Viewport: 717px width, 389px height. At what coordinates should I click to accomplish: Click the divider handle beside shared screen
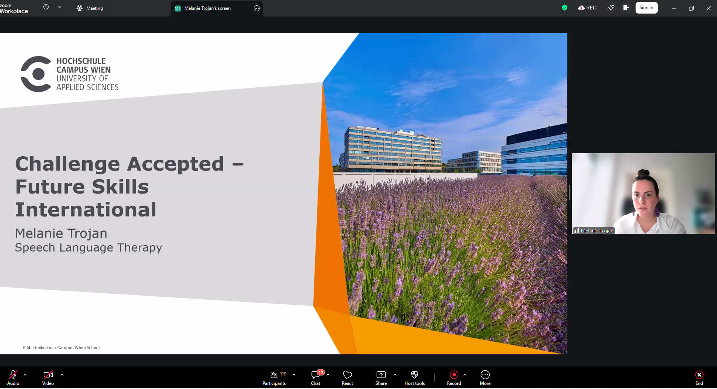[x=569, y=193]
